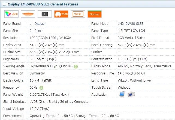Select the Symmetry best view value
This screenshot has height=120, width=175.
click(x=37, y=73)
